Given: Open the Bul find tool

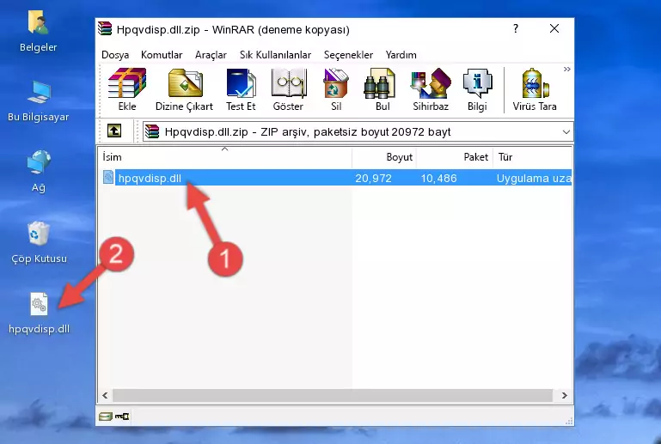Looking at the screenshot, I should point(382,89).
